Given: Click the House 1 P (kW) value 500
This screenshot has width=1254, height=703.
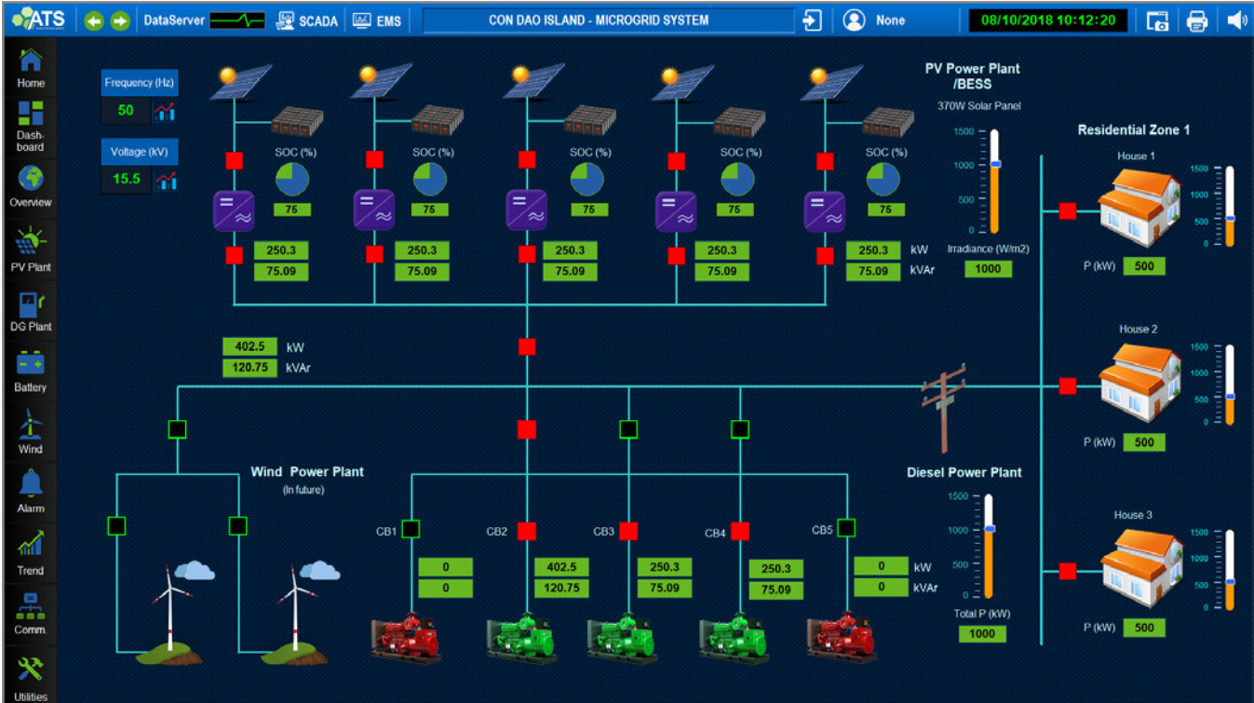Looking at the screenshot, I should 1144,266.
